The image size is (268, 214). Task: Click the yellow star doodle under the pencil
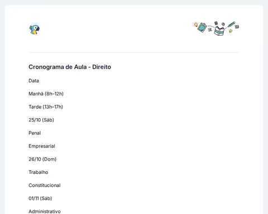pyautogui.click(x=231, y=31)
